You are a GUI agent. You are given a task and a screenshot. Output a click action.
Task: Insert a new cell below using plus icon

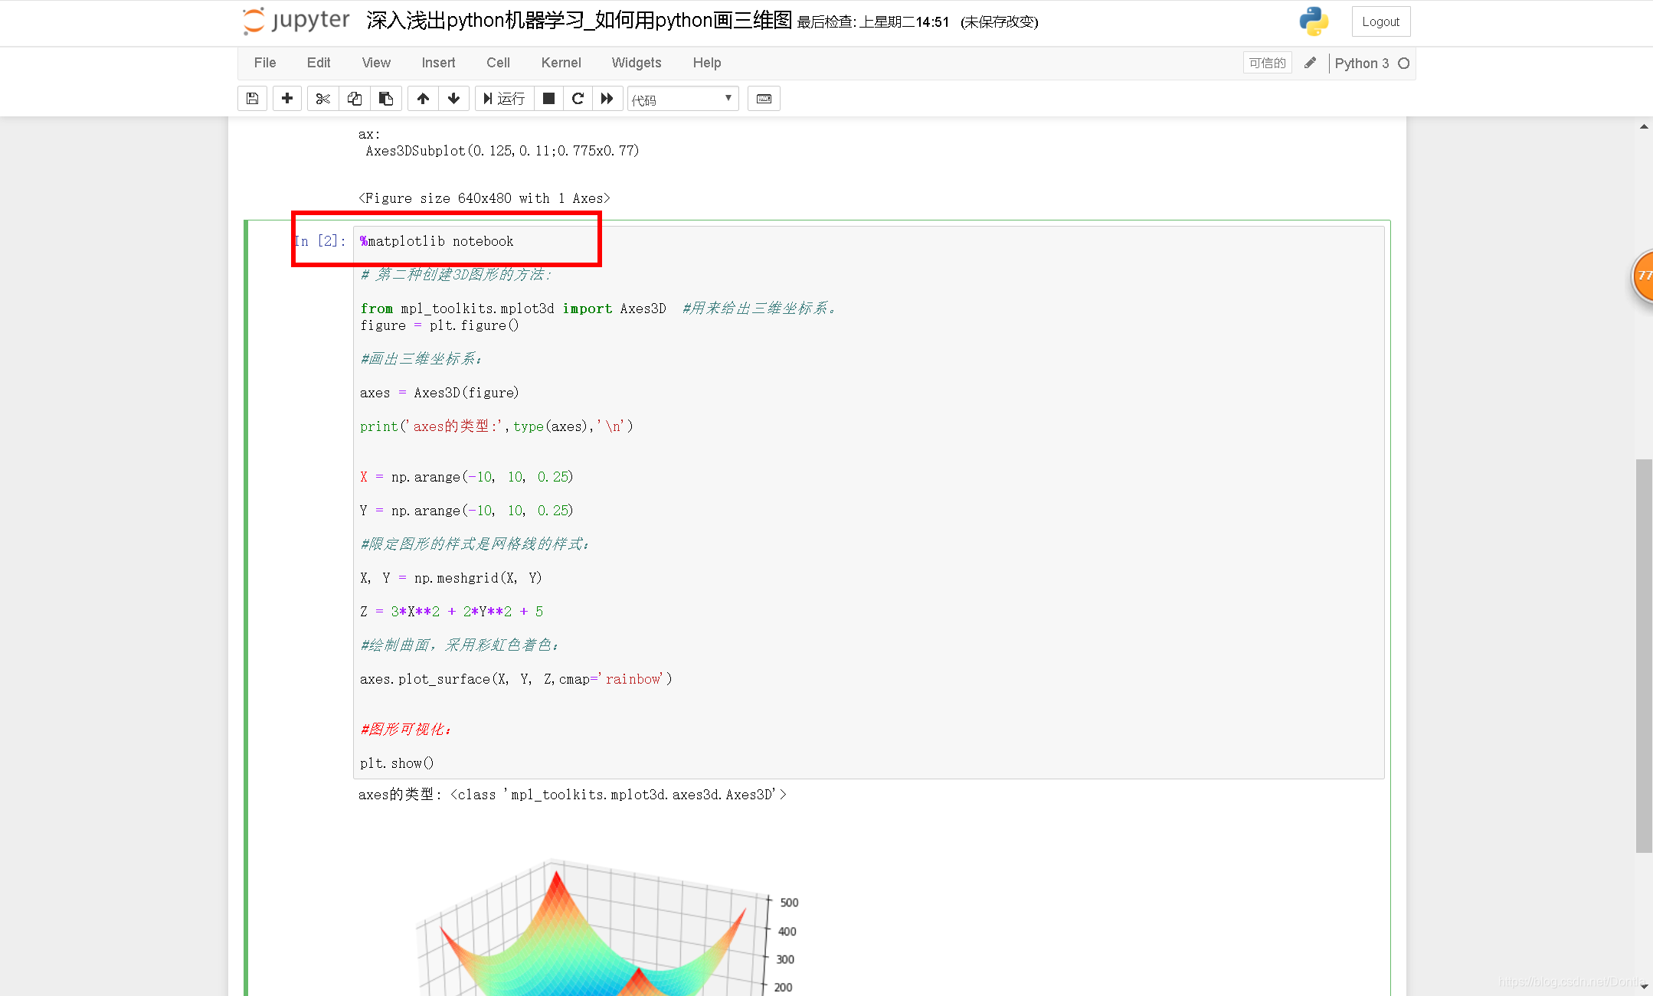(x=287, y=98)
